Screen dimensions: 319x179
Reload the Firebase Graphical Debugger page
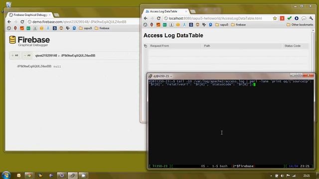tap(22, 22)
